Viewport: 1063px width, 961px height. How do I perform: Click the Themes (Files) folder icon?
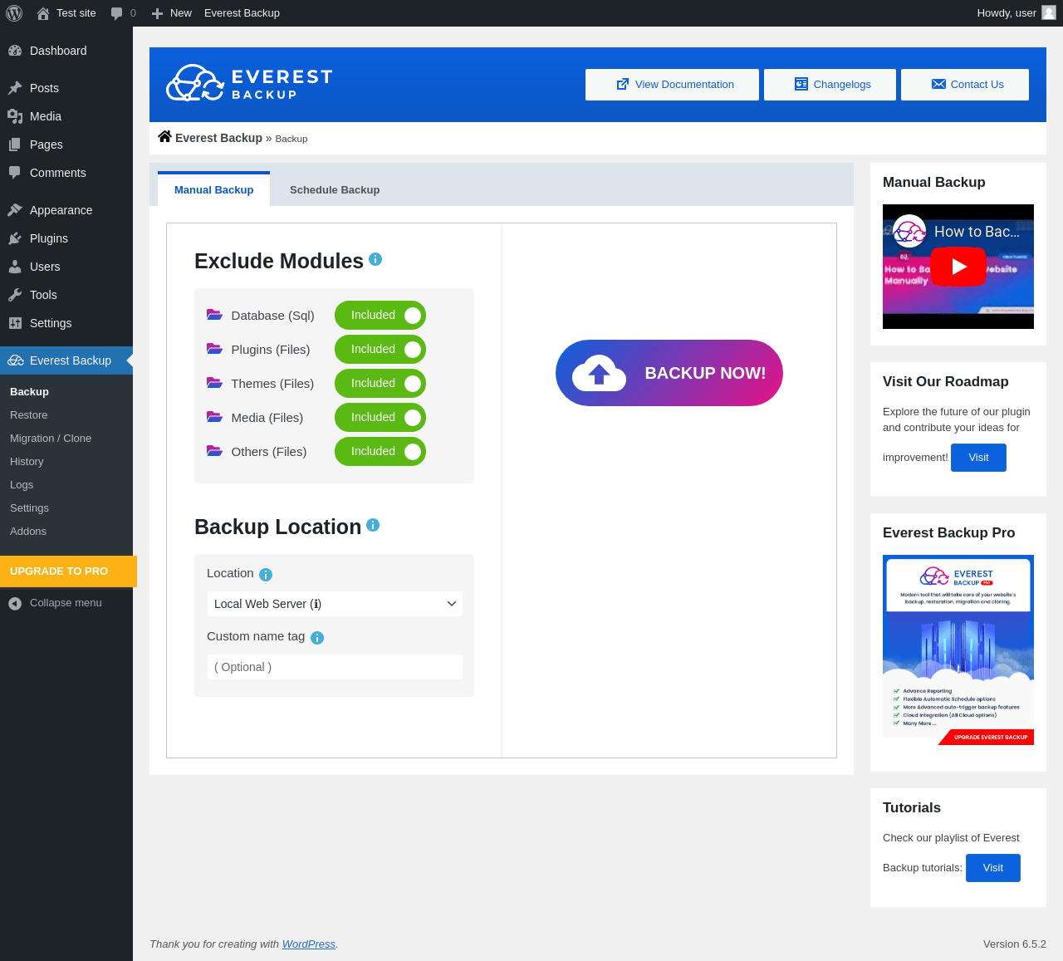[x=214, y=383]
